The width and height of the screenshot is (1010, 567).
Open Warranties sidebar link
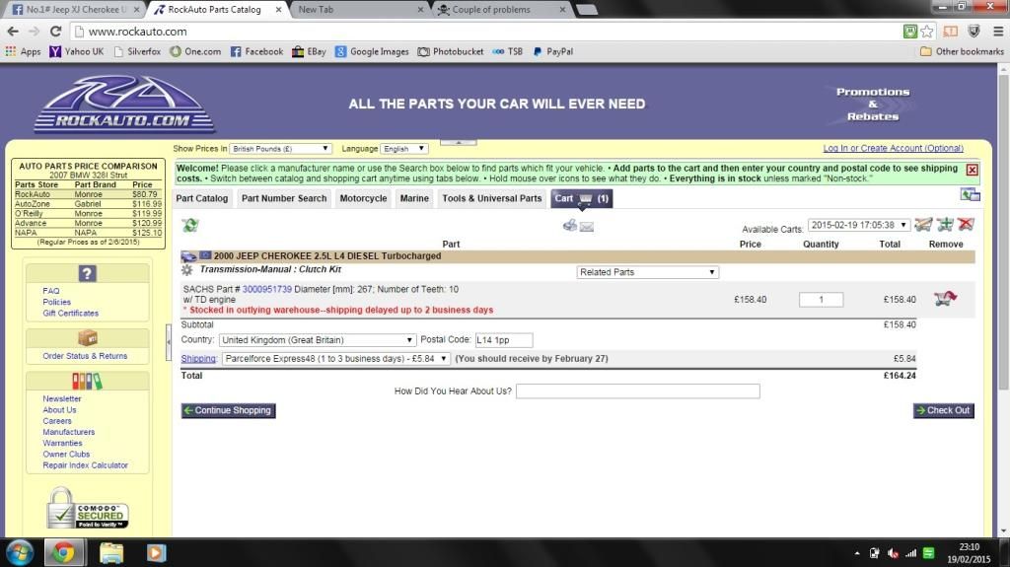click(x=62, y=444)
